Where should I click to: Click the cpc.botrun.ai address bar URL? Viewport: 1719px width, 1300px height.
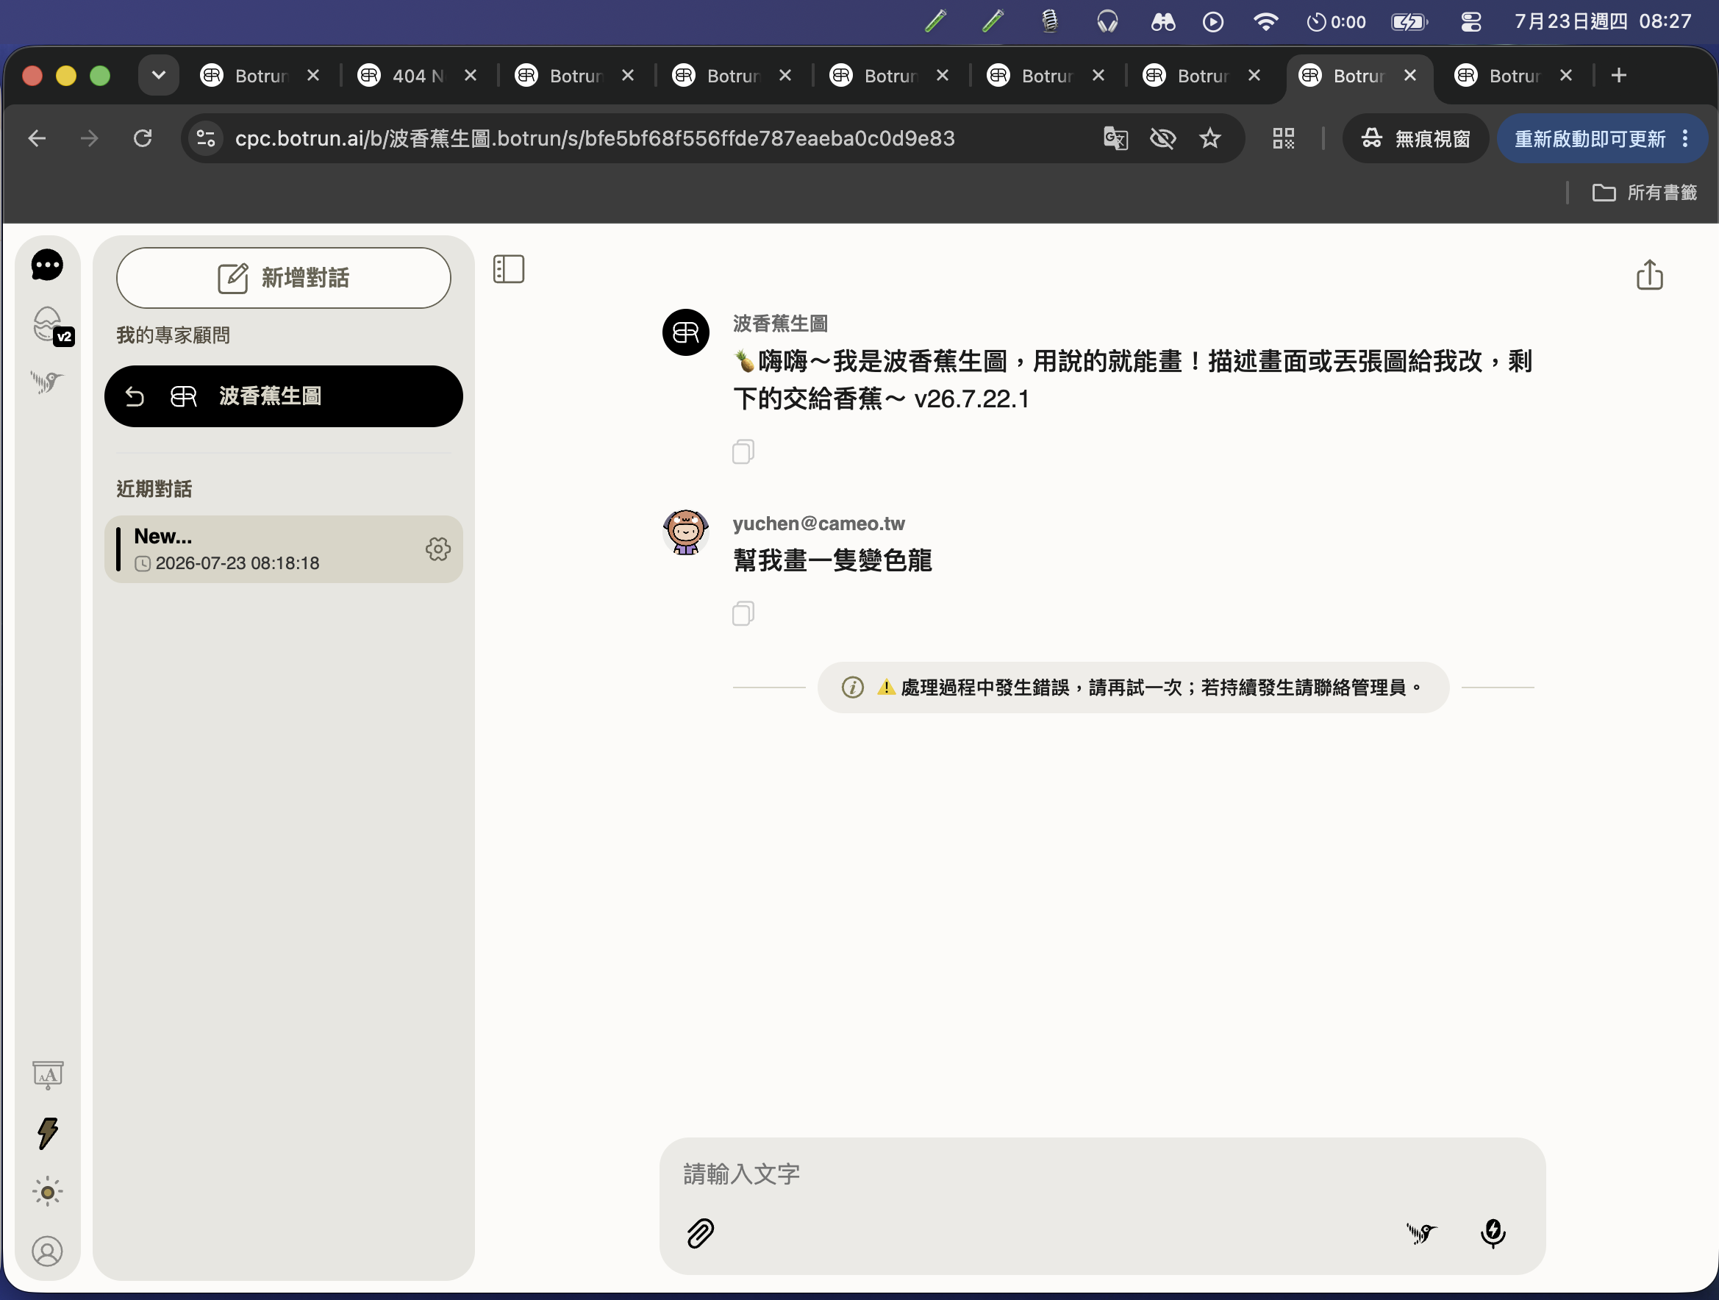click(595, 138)
